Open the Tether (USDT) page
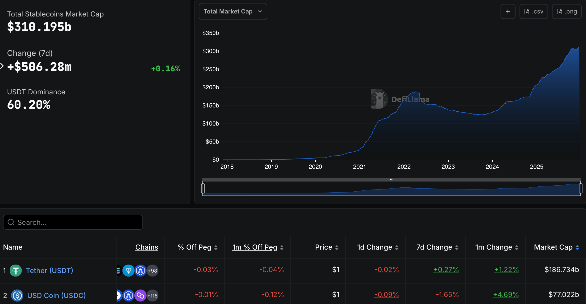 click(x=49, y=270)
